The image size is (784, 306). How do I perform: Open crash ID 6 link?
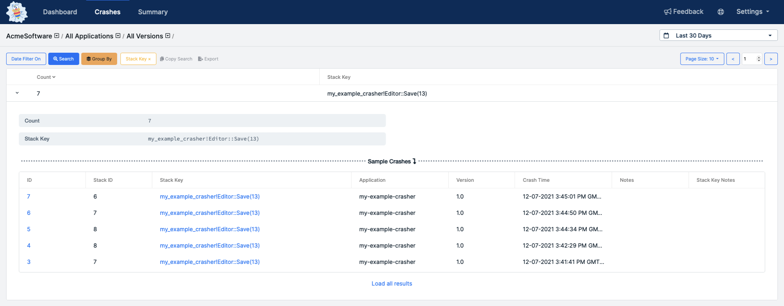click(x=29, y=213)
